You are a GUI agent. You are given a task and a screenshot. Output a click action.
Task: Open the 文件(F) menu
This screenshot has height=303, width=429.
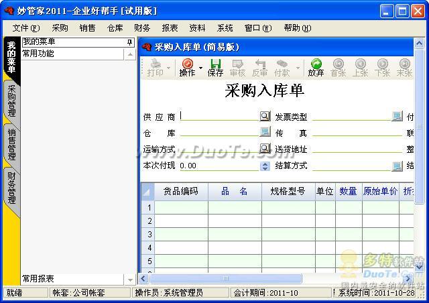[26, 28]
